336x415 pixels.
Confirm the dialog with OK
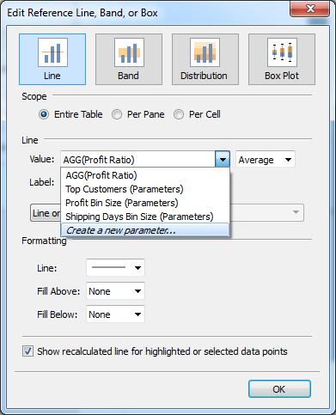[279, 389]
